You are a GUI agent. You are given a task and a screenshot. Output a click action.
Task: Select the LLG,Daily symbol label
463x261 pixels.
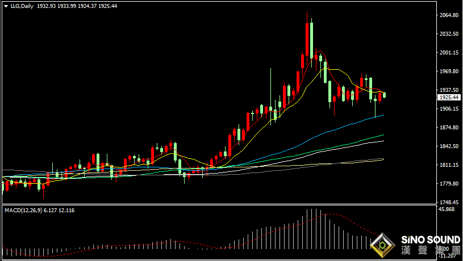click(x=22, y=6)
